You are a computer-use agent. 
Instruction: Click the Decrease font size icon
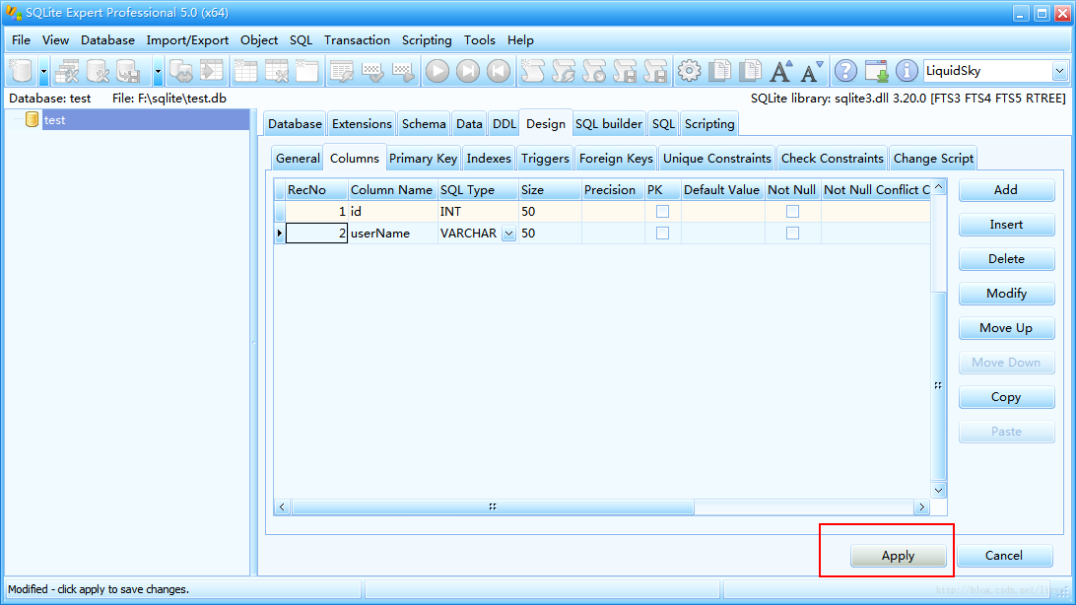tap(812, 71)
